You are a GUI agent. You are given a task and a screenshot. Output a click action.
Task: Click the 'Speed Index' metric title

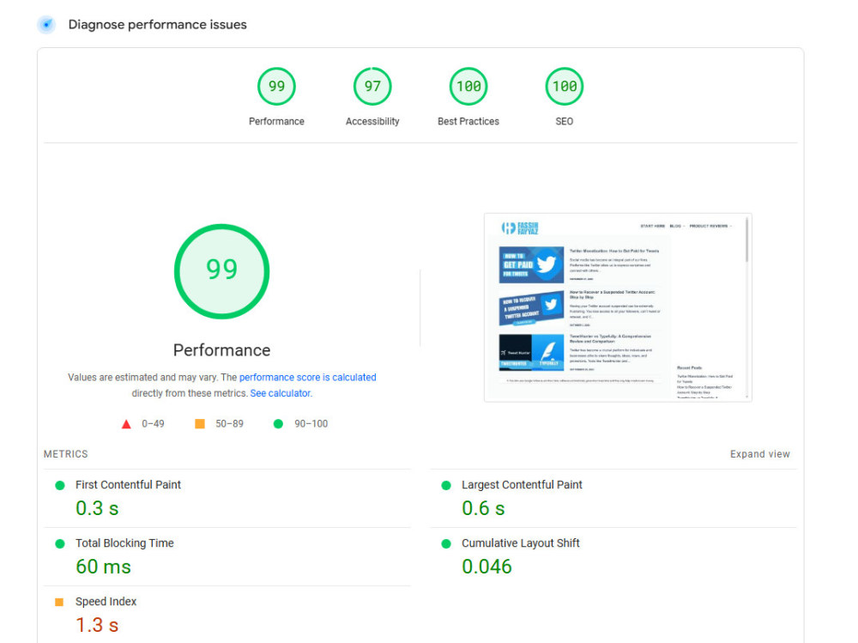[106, 602]
